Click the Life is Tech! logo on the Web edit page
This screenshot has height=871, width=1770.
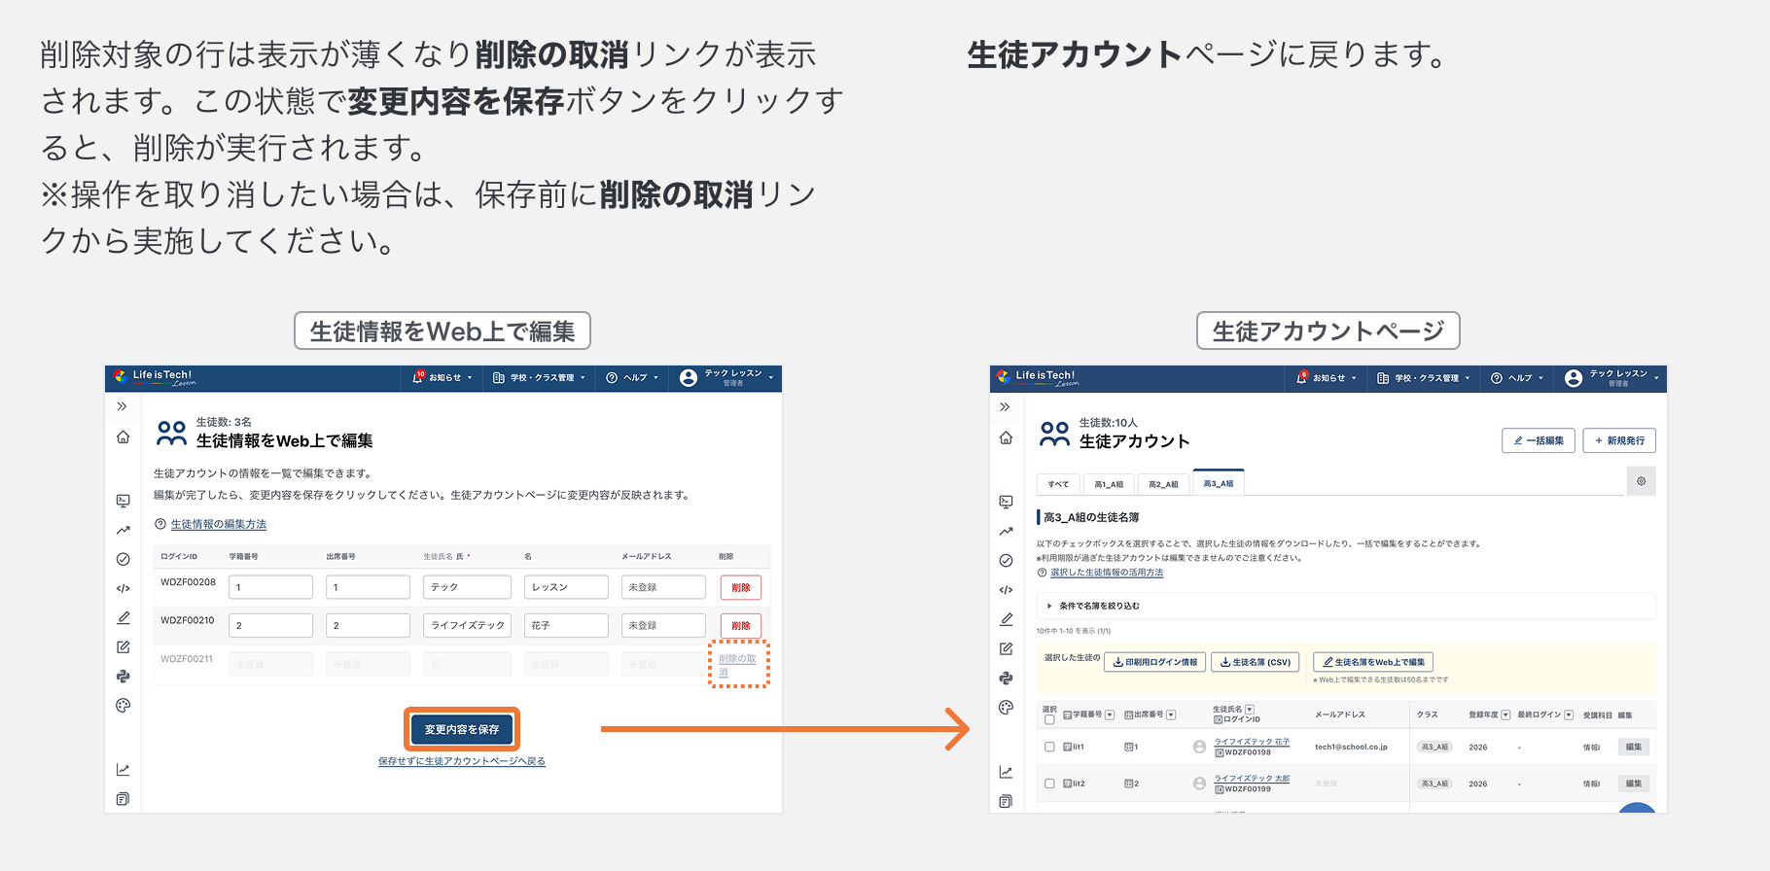point(155,377)
